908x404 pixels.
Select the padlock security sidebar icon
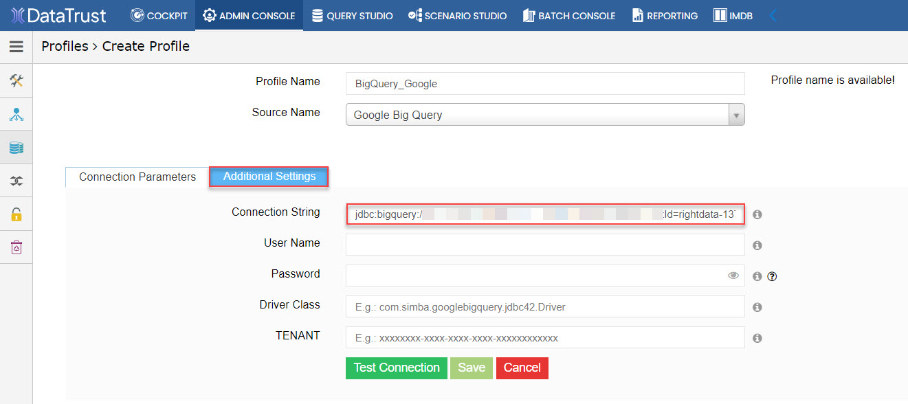[16, 214]
